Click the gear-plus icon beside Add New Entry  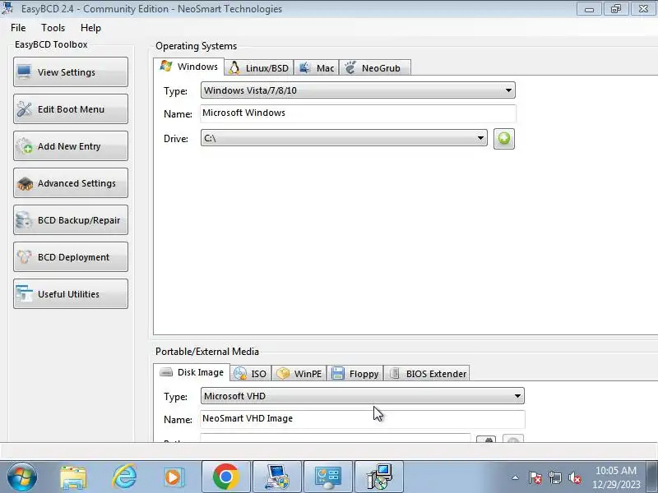tap(24, 146)
